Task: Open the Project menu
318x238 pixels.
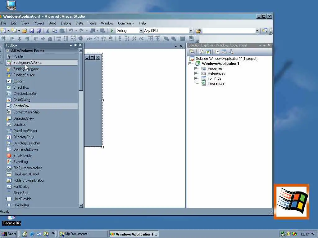Action: click(x=39, y=23)
